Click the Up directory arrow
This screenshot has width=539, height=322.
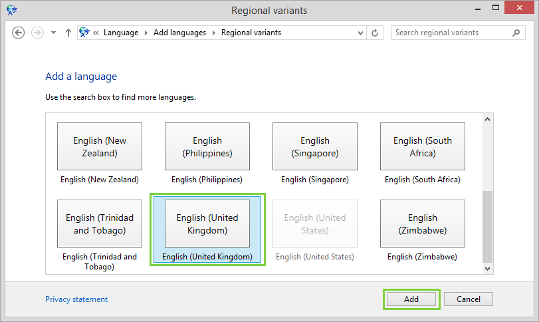click(x=68, y=33)
